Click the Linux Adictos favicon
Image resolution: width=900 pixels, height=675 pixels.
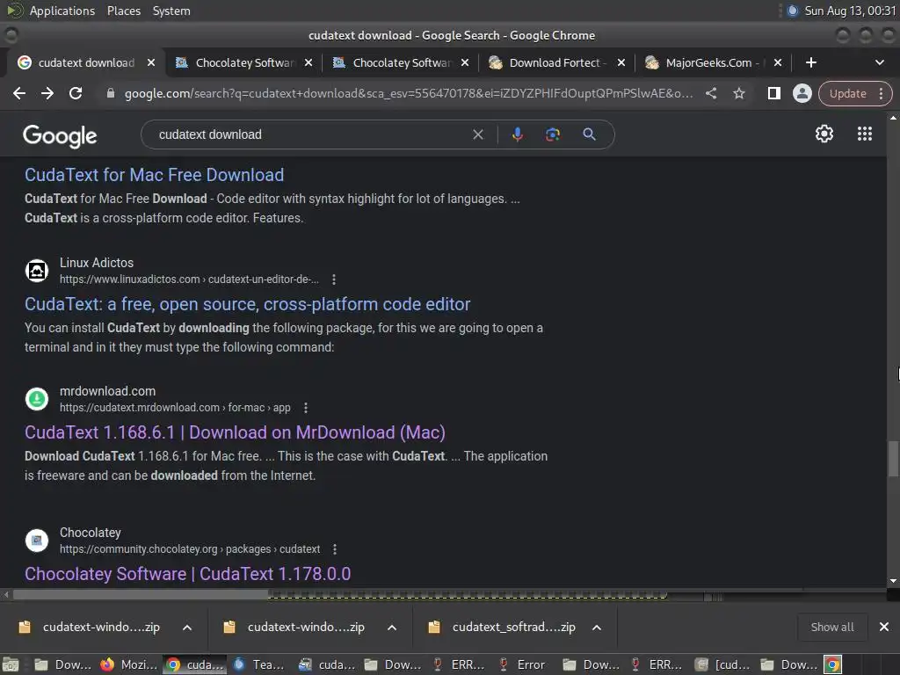click(x=37, y=271)
